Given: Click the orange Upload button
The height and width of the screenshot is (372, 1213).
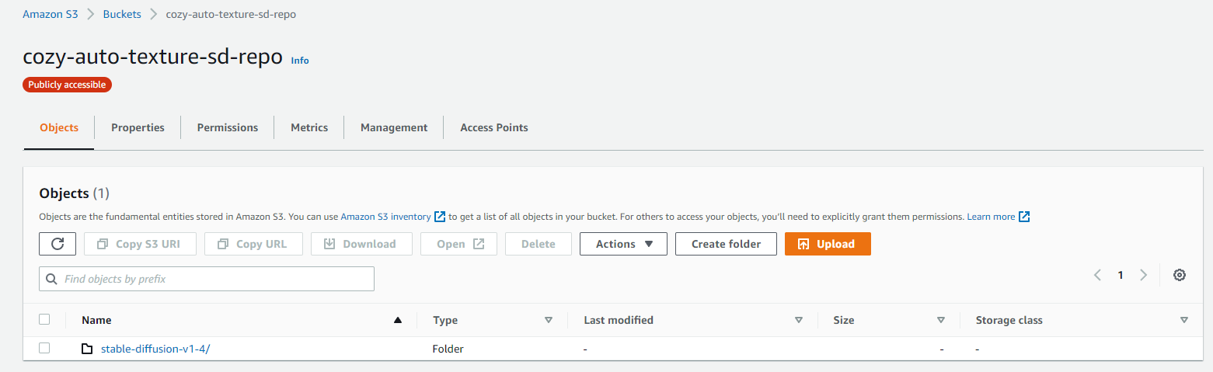Looking at the screenshot, I should click(828, 244).
